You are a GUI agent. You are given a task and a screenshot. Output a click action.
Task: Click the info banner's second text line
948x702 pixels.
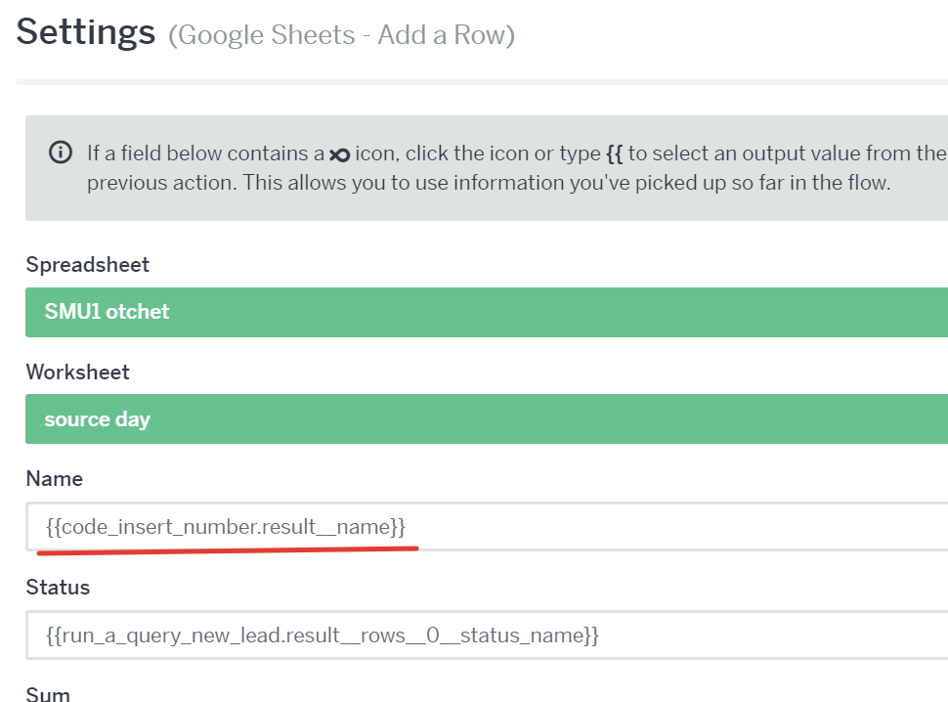[489, 183]
